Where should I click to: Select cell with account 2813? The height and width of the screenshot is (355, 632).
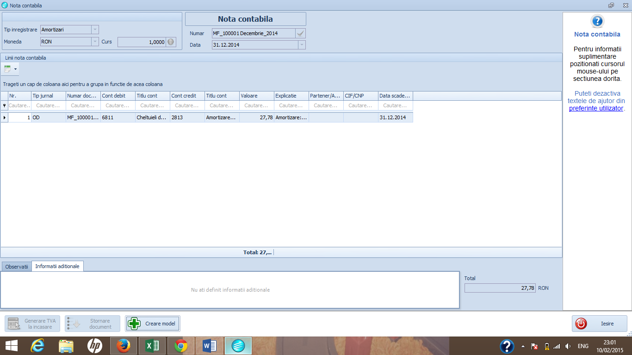(x=187, y=118)
